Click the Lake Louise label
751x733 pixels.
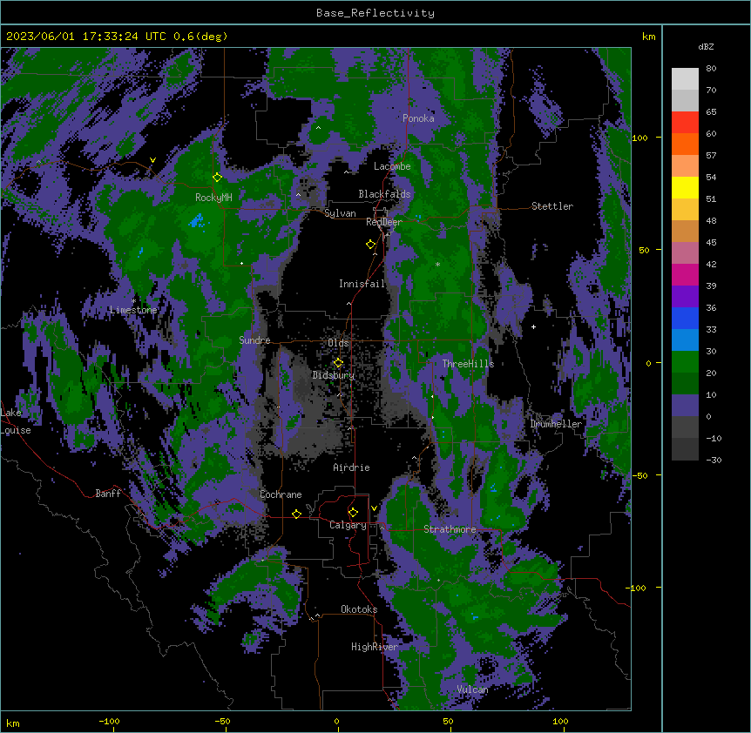click(16, 421)
